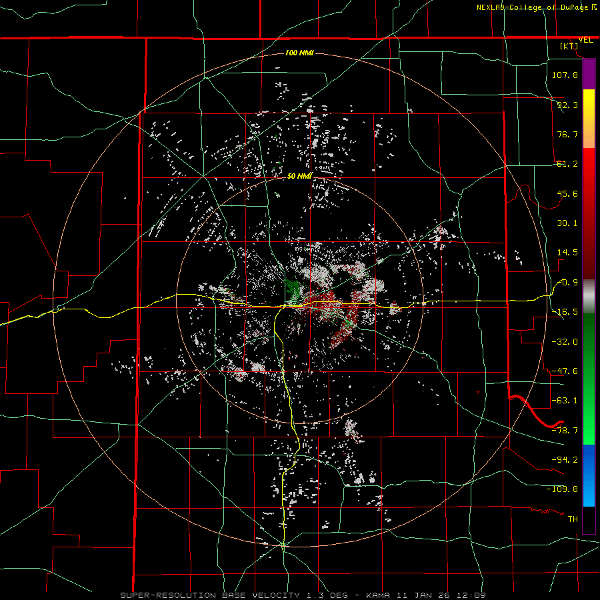
Task: Select the 76.7 scale value
Action: (567, 134)
